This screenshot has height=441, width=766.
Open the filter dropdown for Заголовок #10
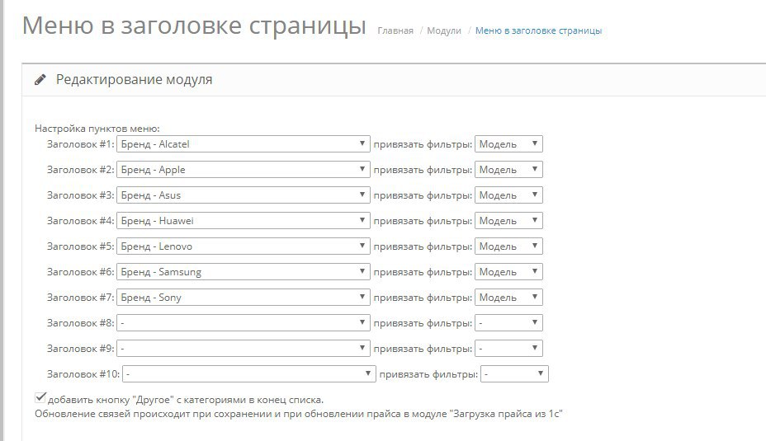click(514, 373)
